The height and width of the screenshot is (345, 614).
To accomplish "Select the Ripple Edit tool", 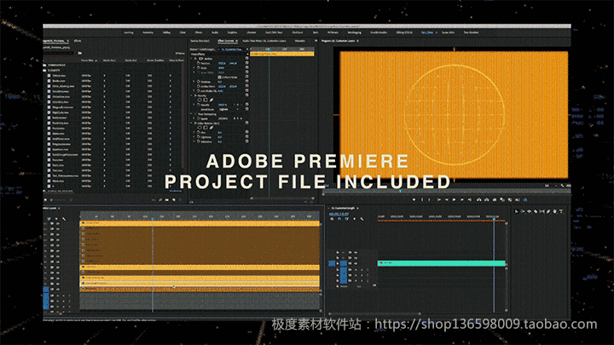I will tap(529, 211).
